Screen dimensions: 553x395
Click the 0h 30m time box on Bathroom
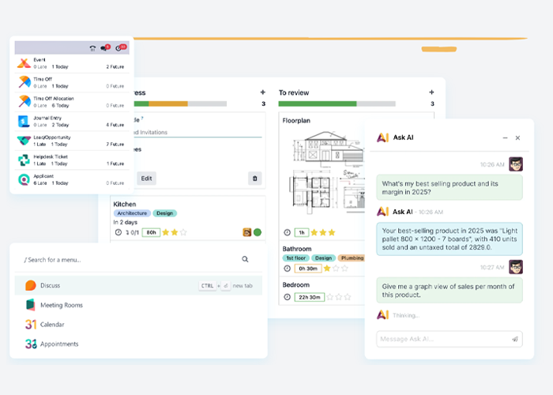[308, 269]
